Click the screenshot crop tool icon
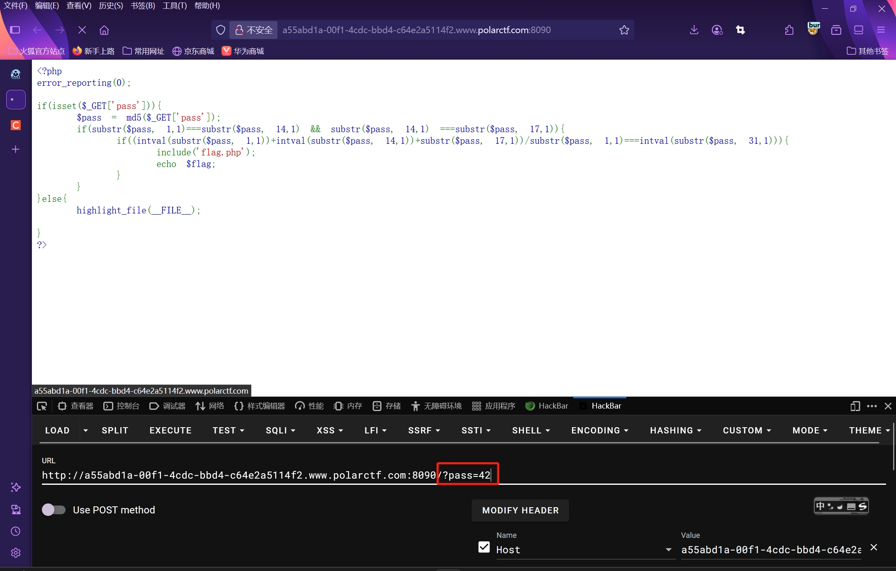Image resolution: width=896 pixels, height=571 pixels. tap(740, 30)
